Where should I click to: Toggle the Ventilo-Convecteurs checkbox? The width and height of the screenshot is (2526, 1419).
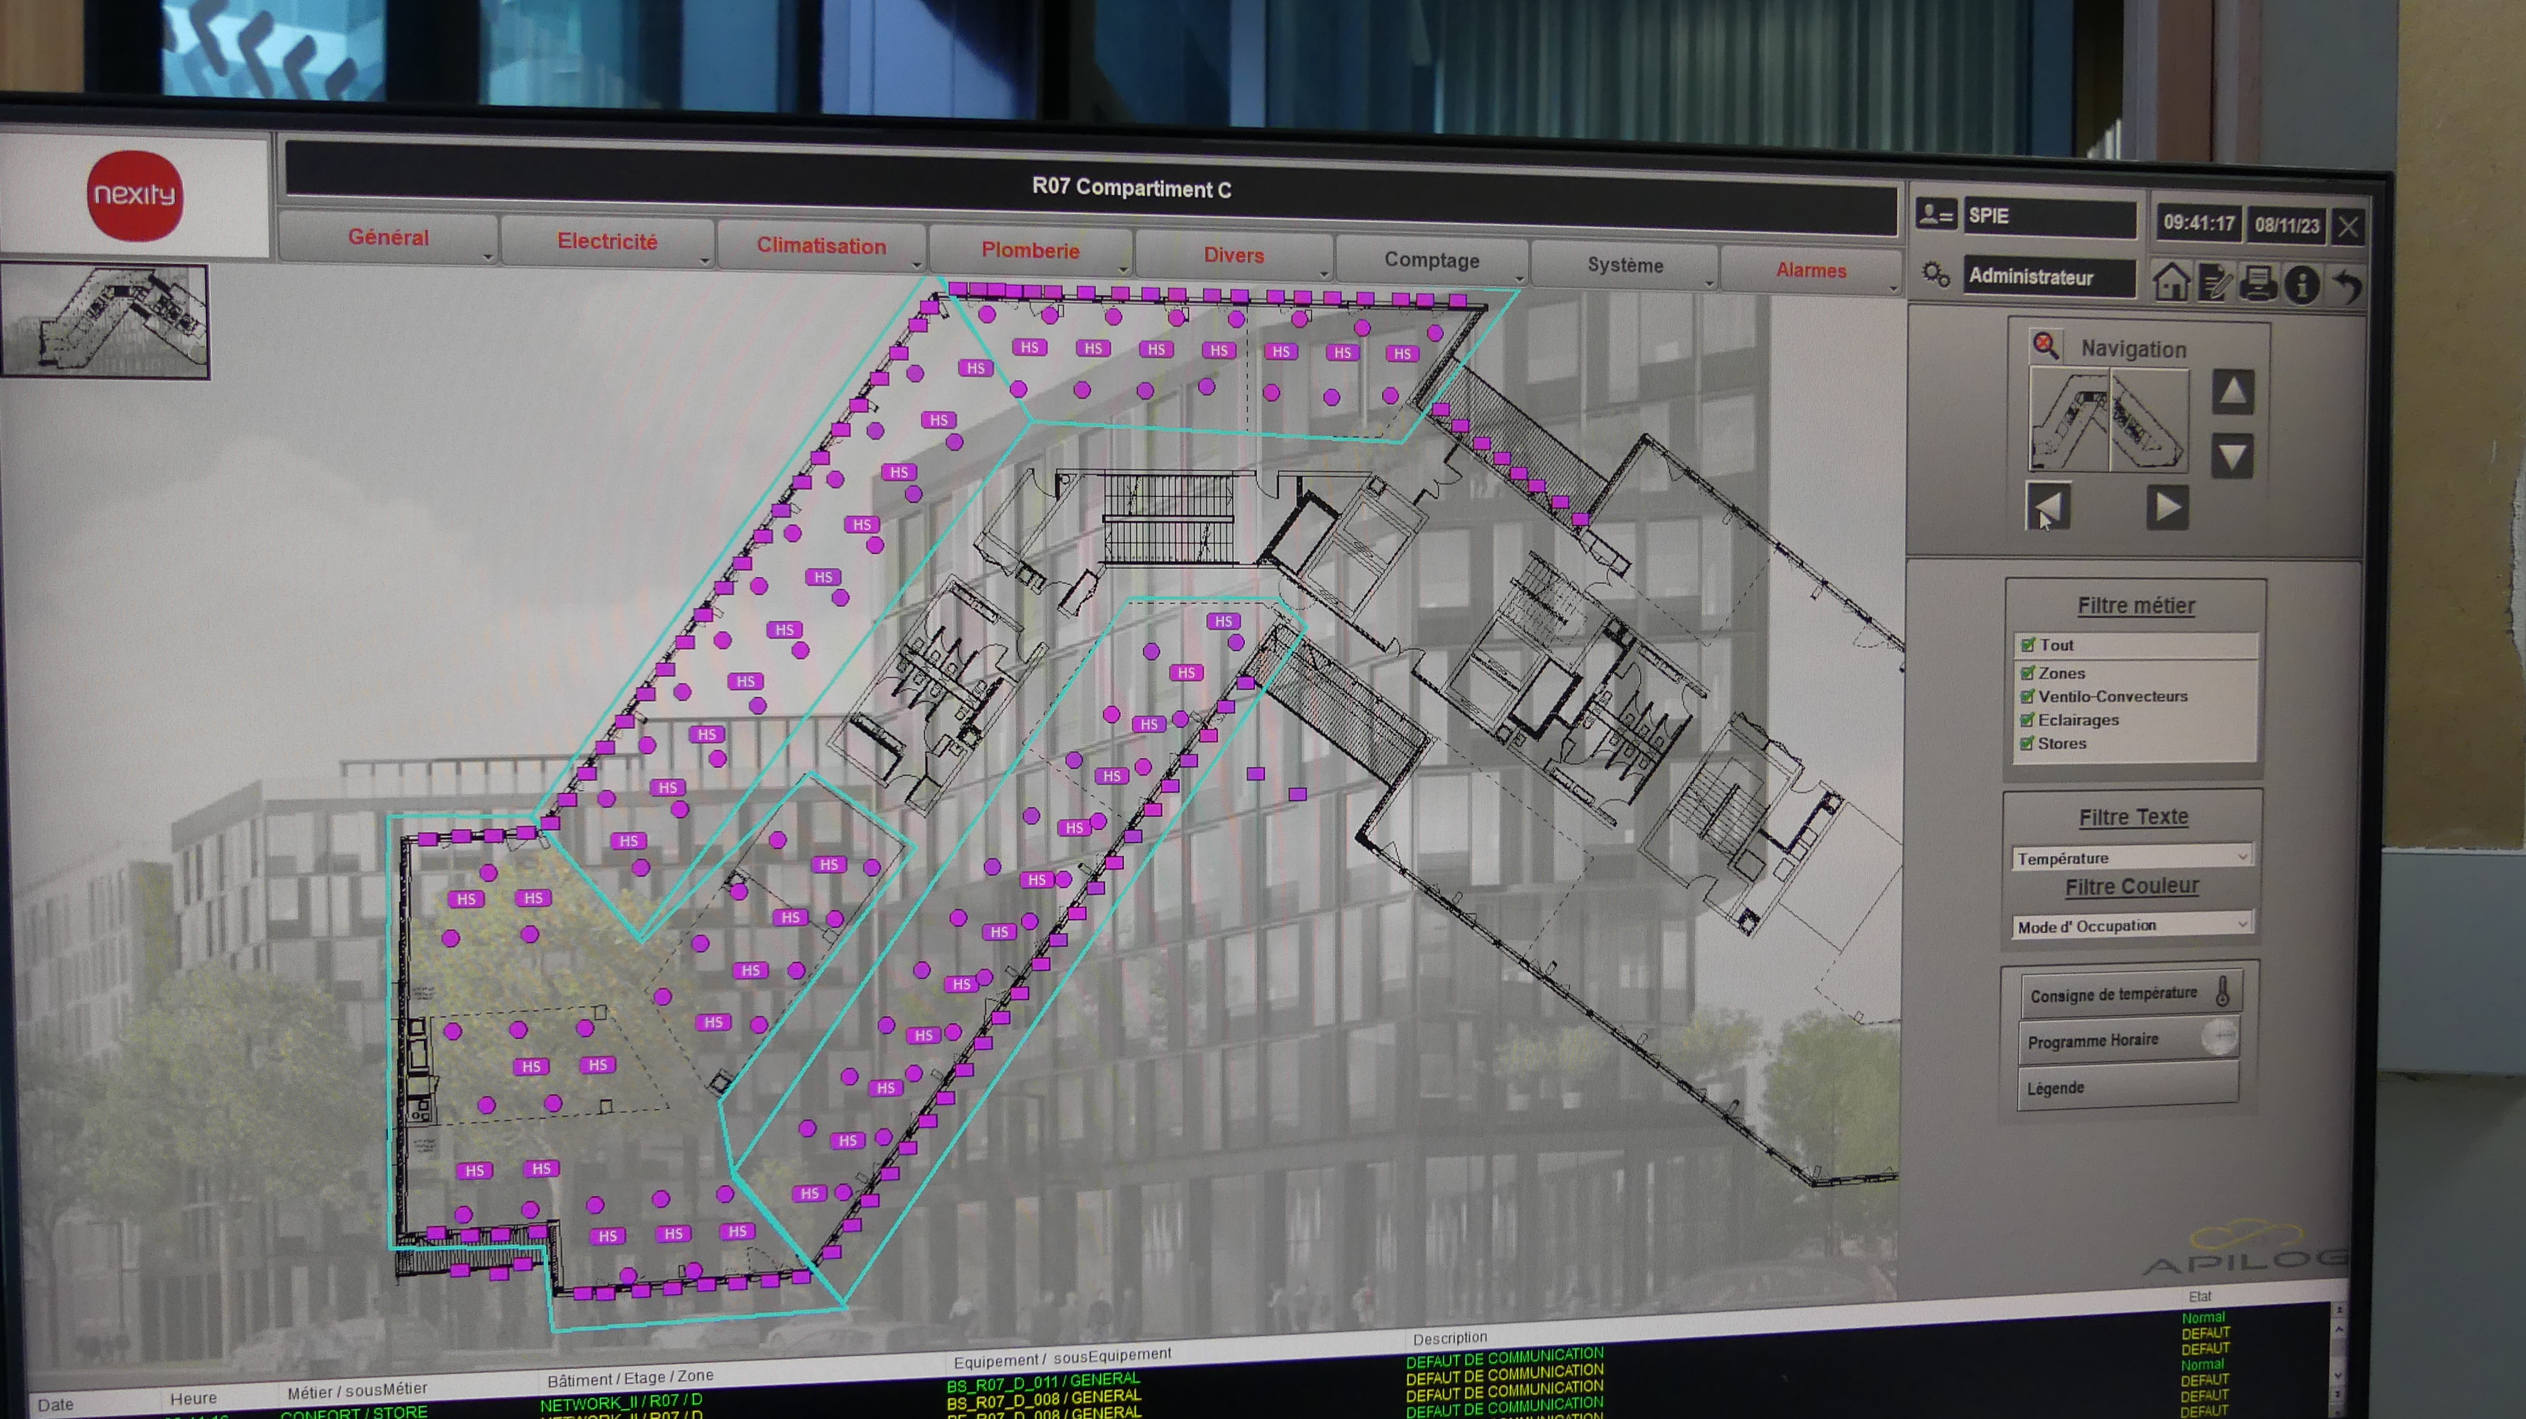pyautogui.click(x=2028, y=697)
